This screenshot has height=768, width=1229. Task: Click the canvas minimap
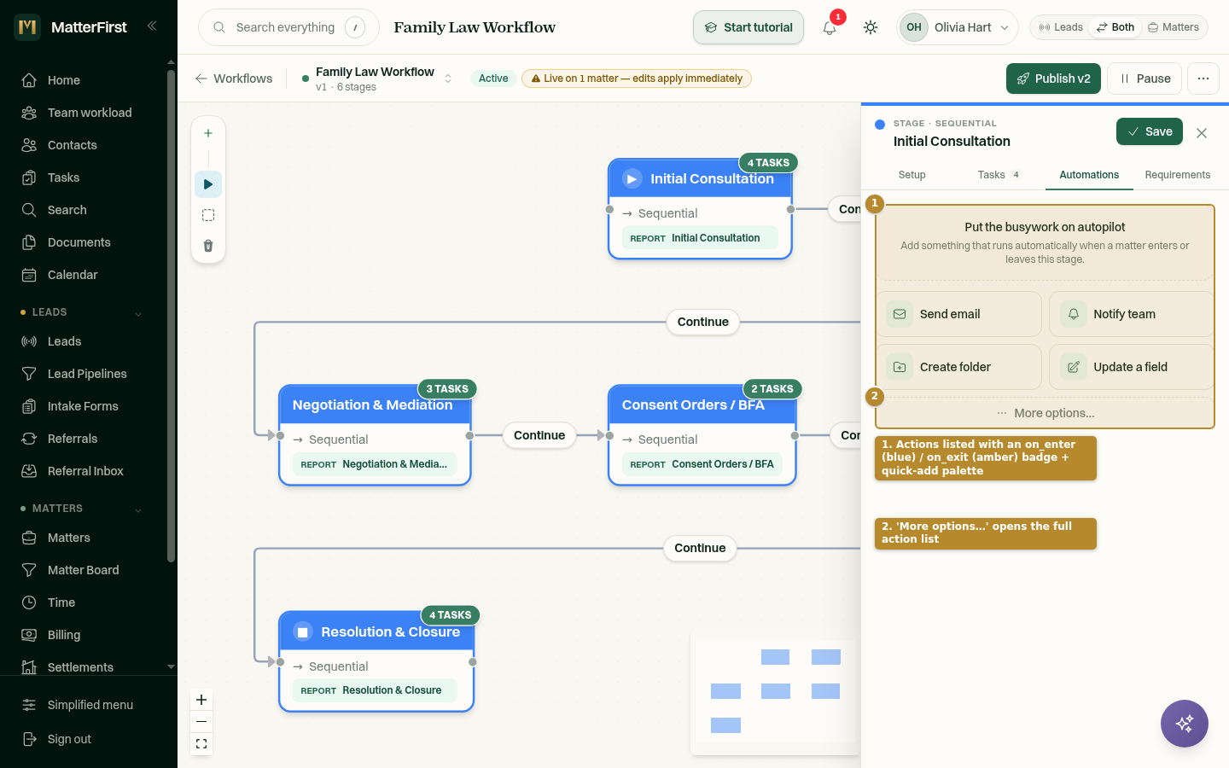pos(775,693)
